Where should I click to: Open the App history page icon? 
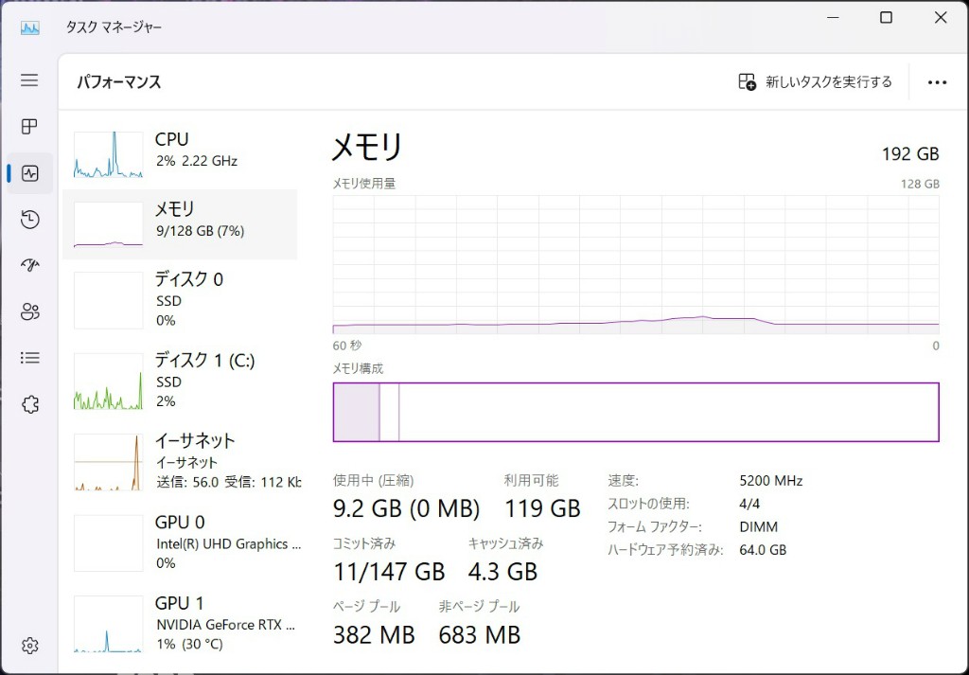coord(29,220)
